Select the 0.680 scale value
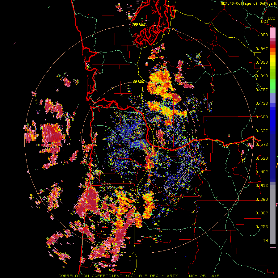 coord(262,117)
